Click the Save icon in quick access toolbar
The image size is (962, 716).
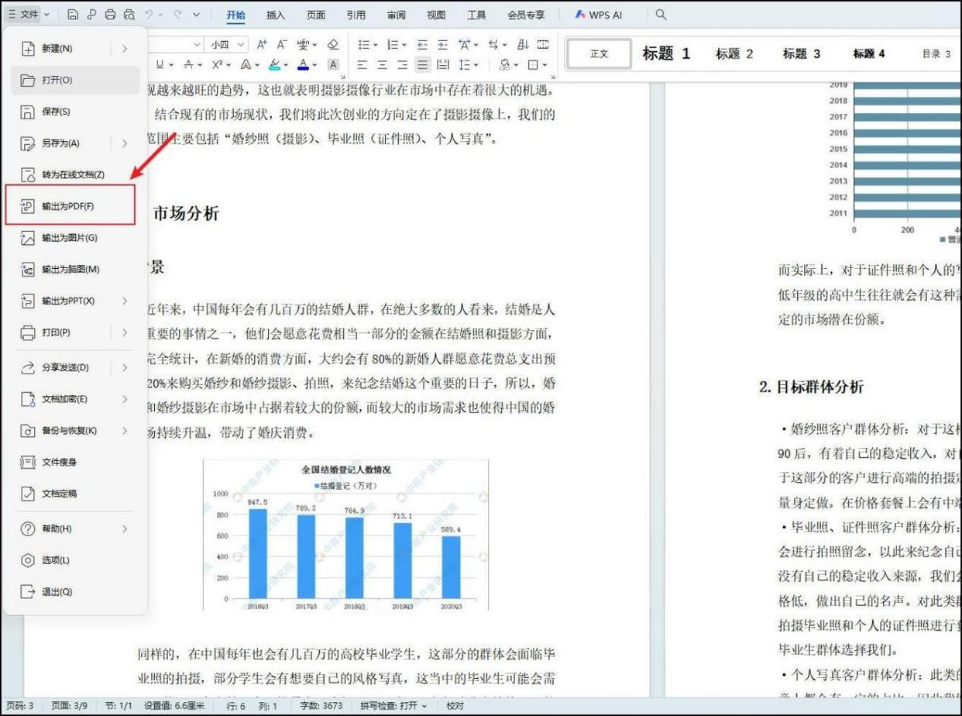[x=73, y=15]
